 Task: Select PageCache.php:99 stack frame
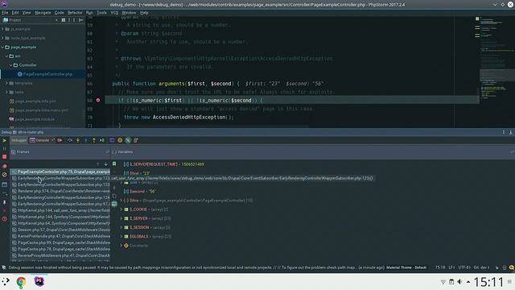[60, 242]
